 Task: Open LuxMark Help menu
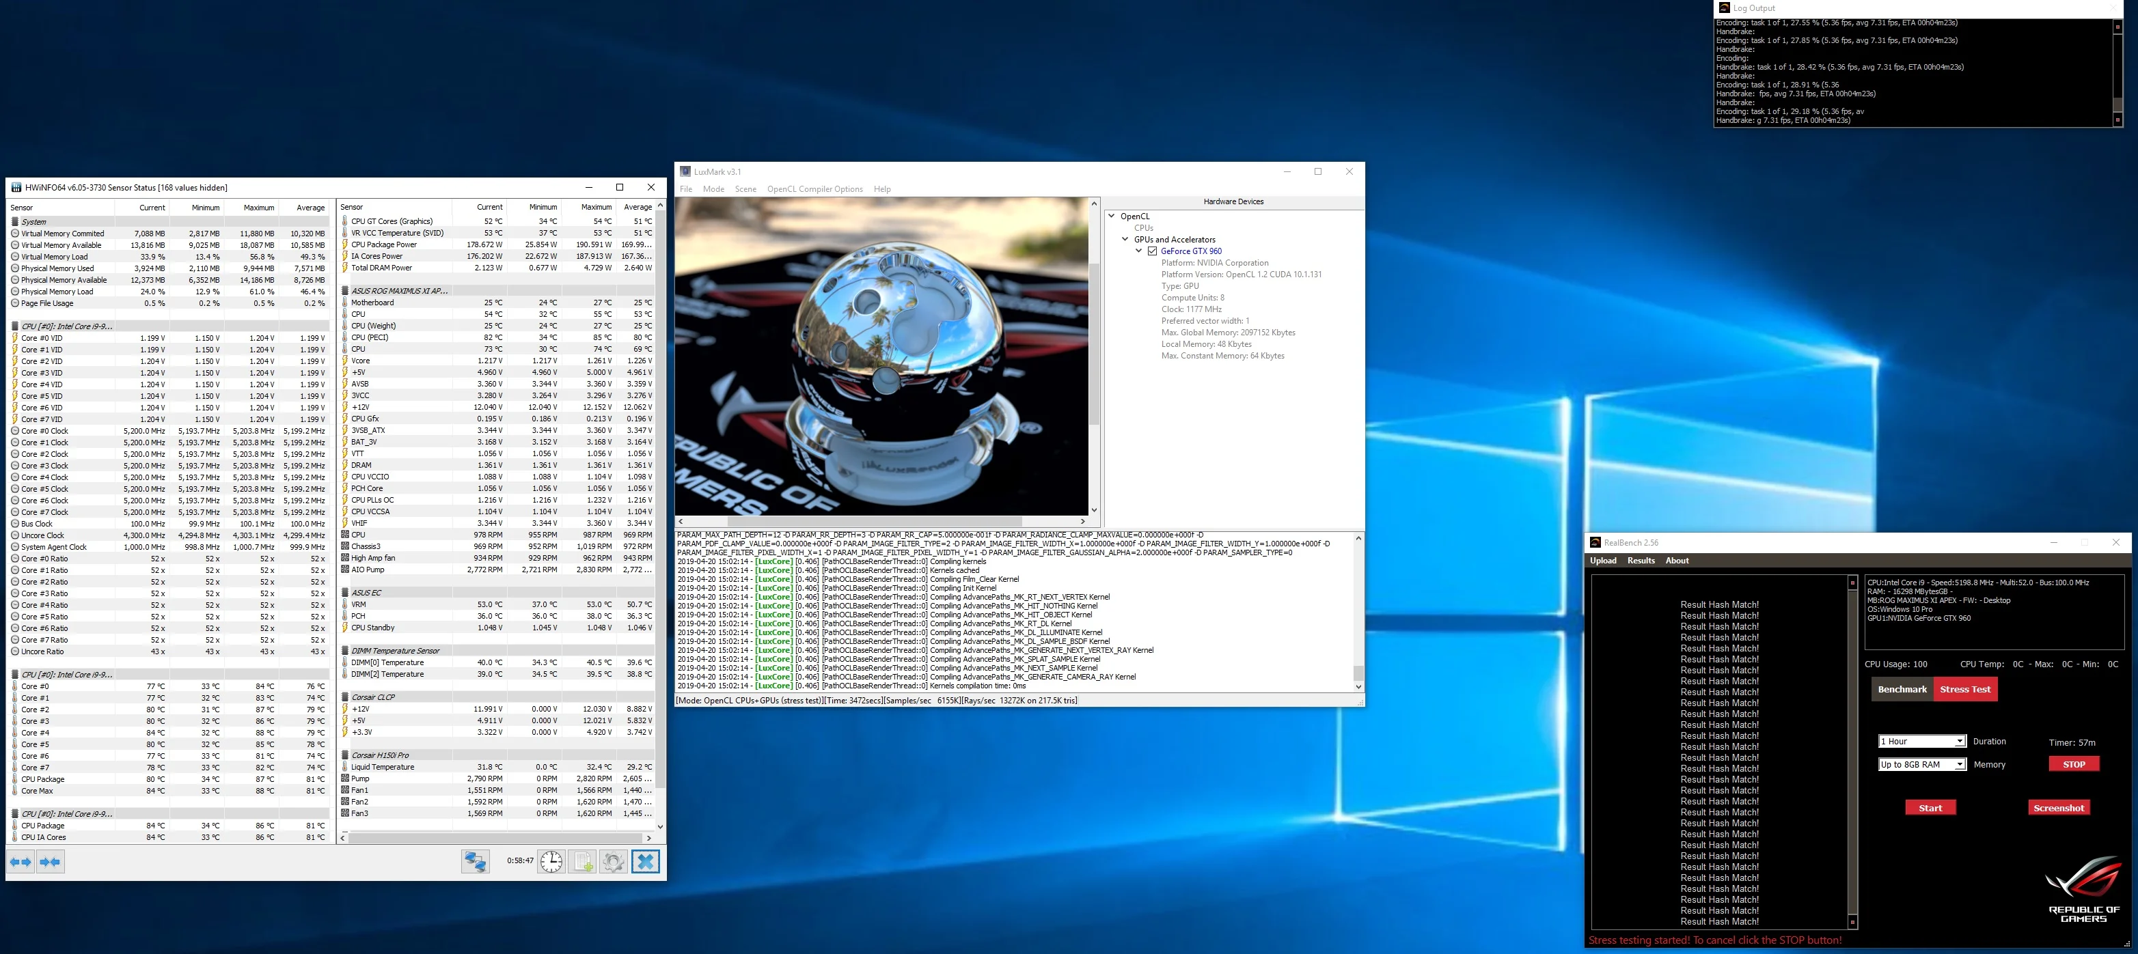(x=881, y=189)
